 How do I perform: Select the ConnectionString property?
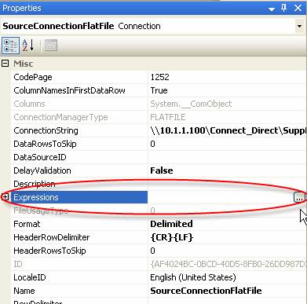point(46,130)
